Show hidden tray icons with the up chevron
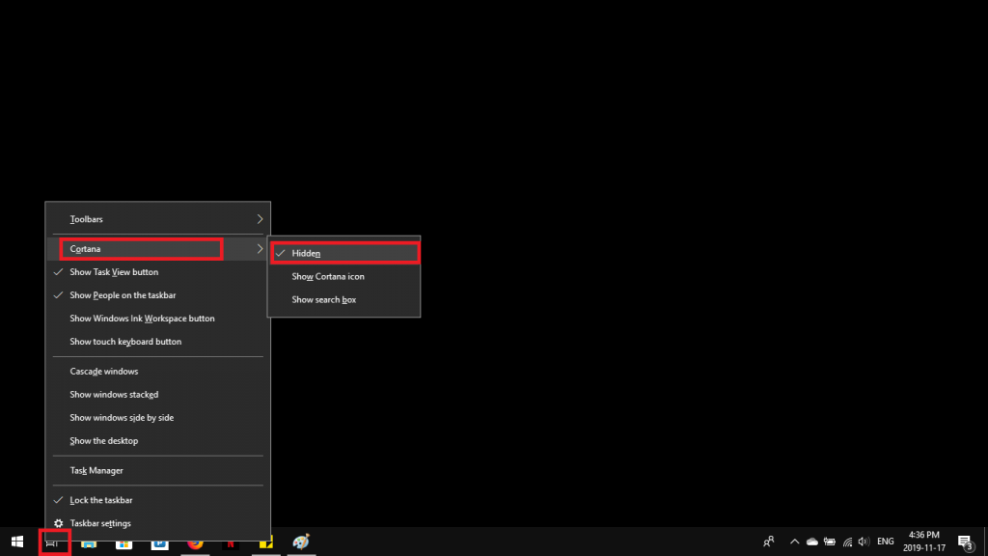This screenshot has width=988, height=556. coord(795,542)
